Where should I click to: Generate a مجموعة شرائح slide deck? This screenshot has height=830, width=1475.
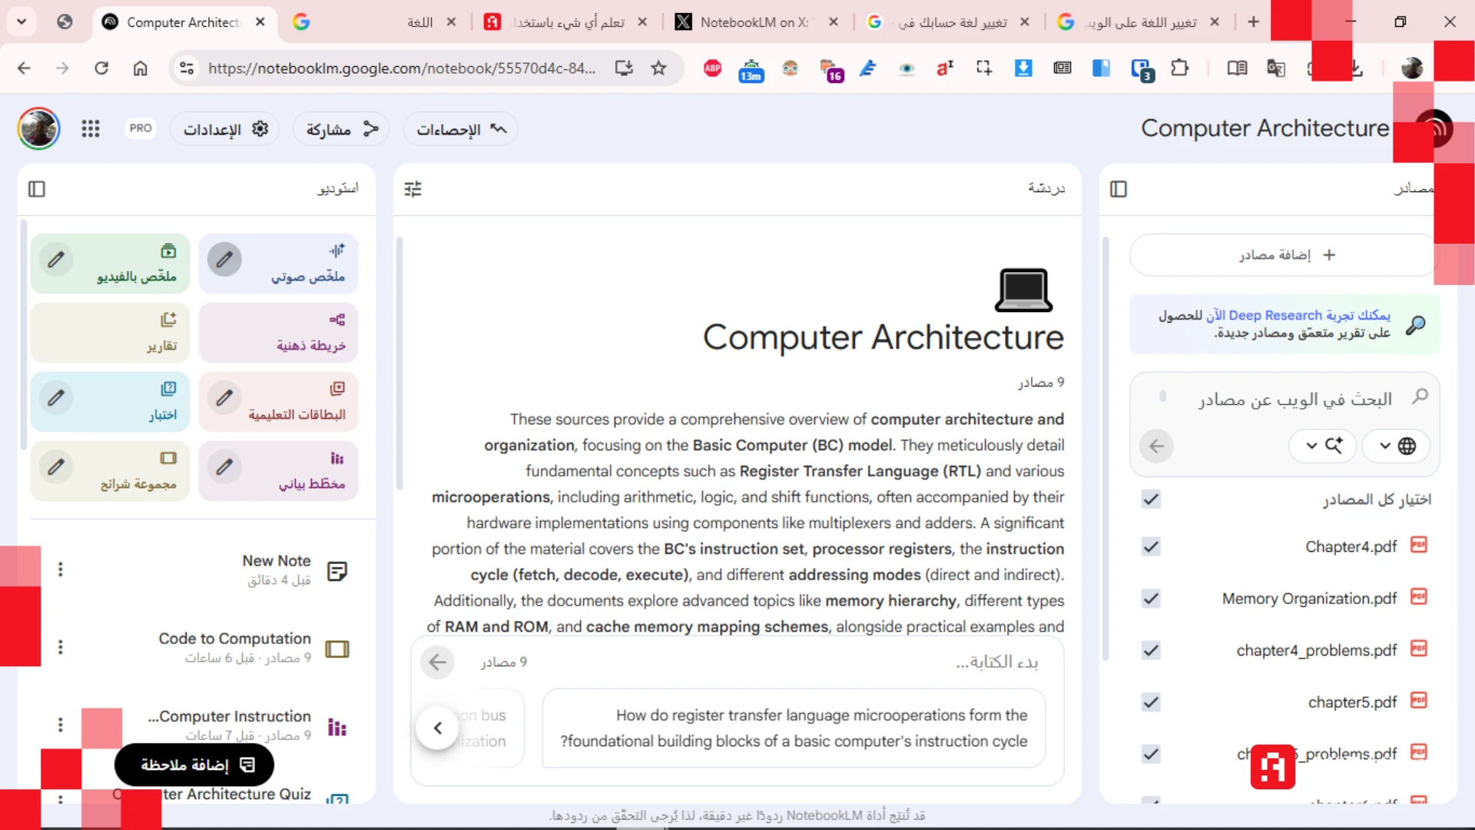point(110,470)
